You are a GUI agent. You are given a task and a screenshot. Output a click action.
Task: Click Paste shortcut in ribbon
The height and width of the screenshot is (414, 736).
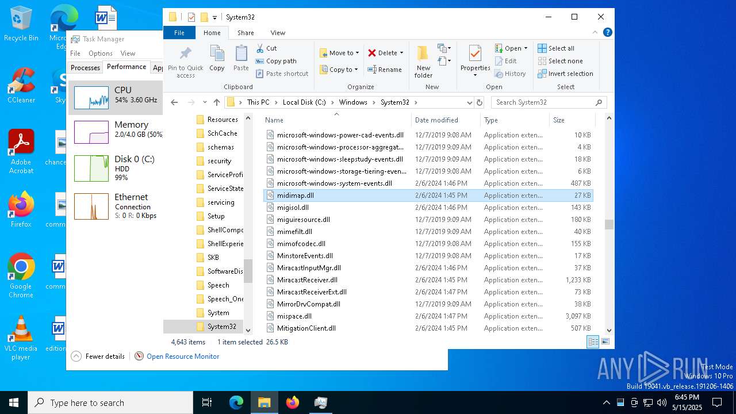point(282,74)
